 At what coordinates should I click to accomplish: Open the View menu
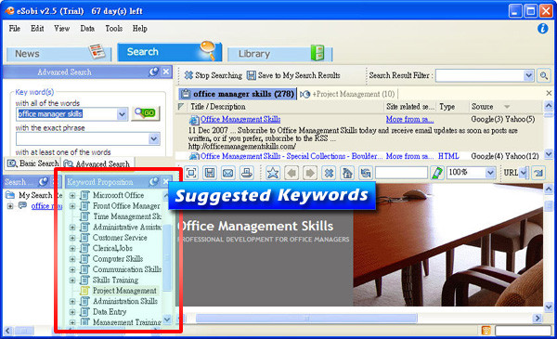point(62,29)
